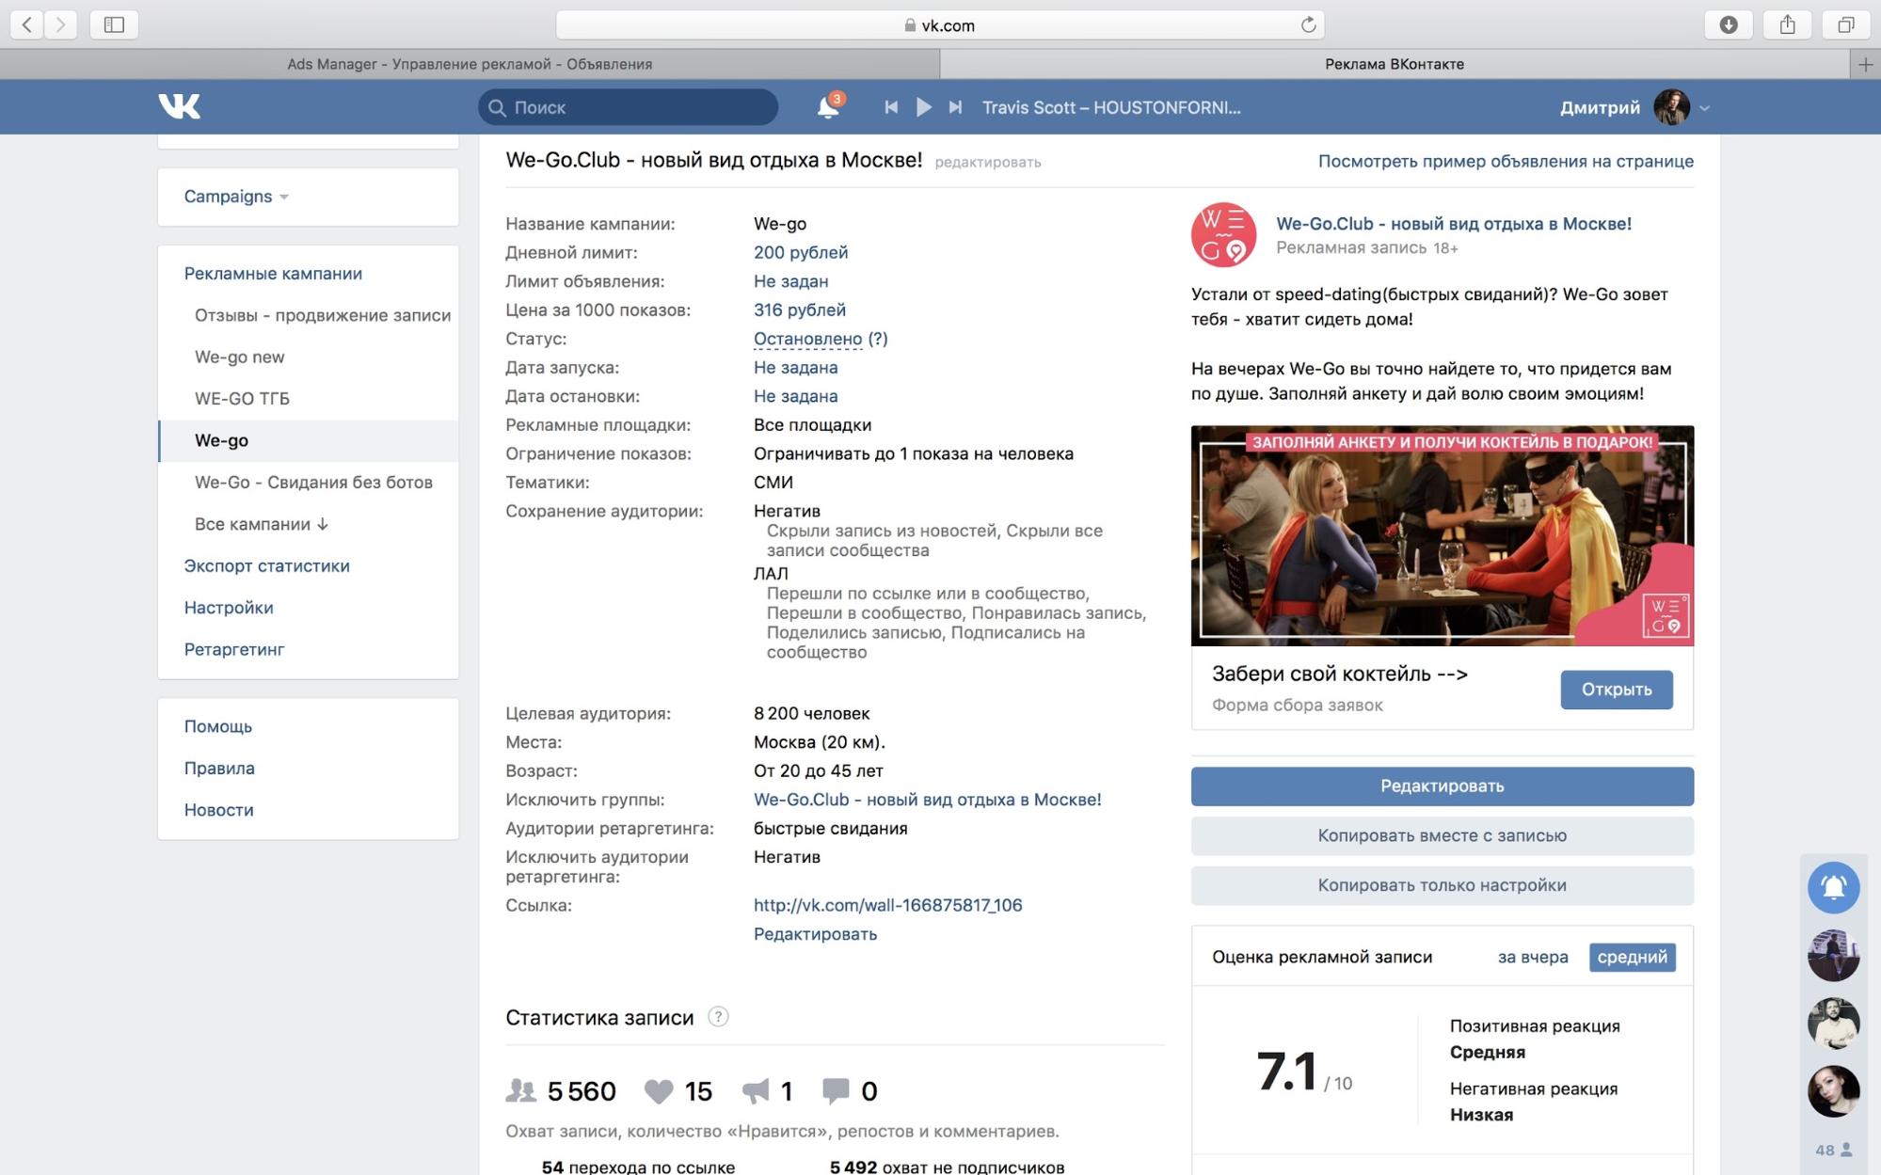
Task: Set Лимит объявления Не задан
Action: pos(790,281)
